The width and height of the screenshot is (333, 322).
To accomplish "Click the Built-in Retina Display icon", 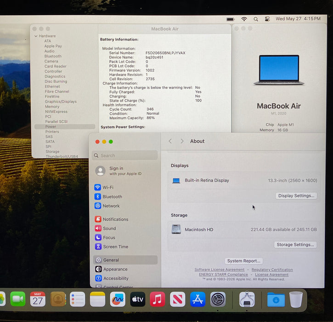I will 176,181.
